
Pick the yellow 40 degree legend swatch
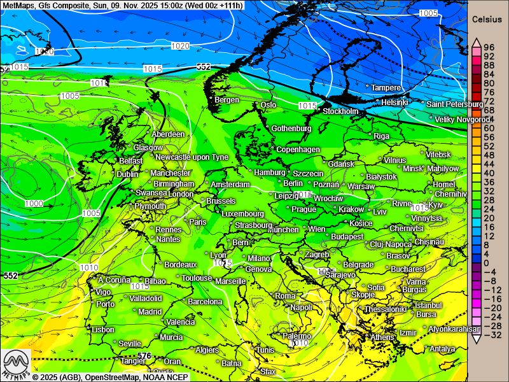point(475,173)
